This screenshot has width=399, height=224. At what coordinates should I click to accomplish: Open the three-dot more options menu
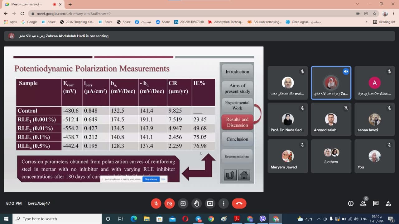pyautogui.click(x=224, y=203)
